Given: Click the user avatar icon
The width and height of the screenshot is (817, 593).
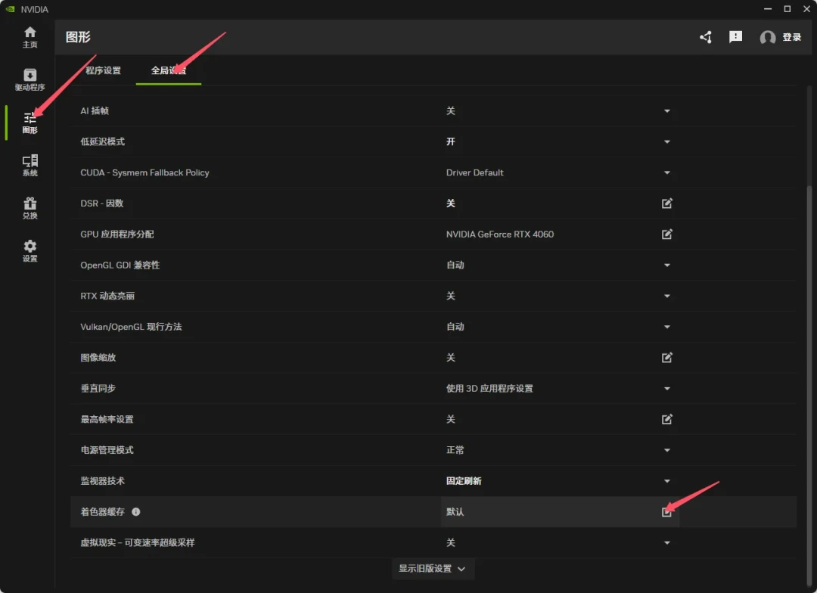Looking at the screenshot, I should point(768,37).
